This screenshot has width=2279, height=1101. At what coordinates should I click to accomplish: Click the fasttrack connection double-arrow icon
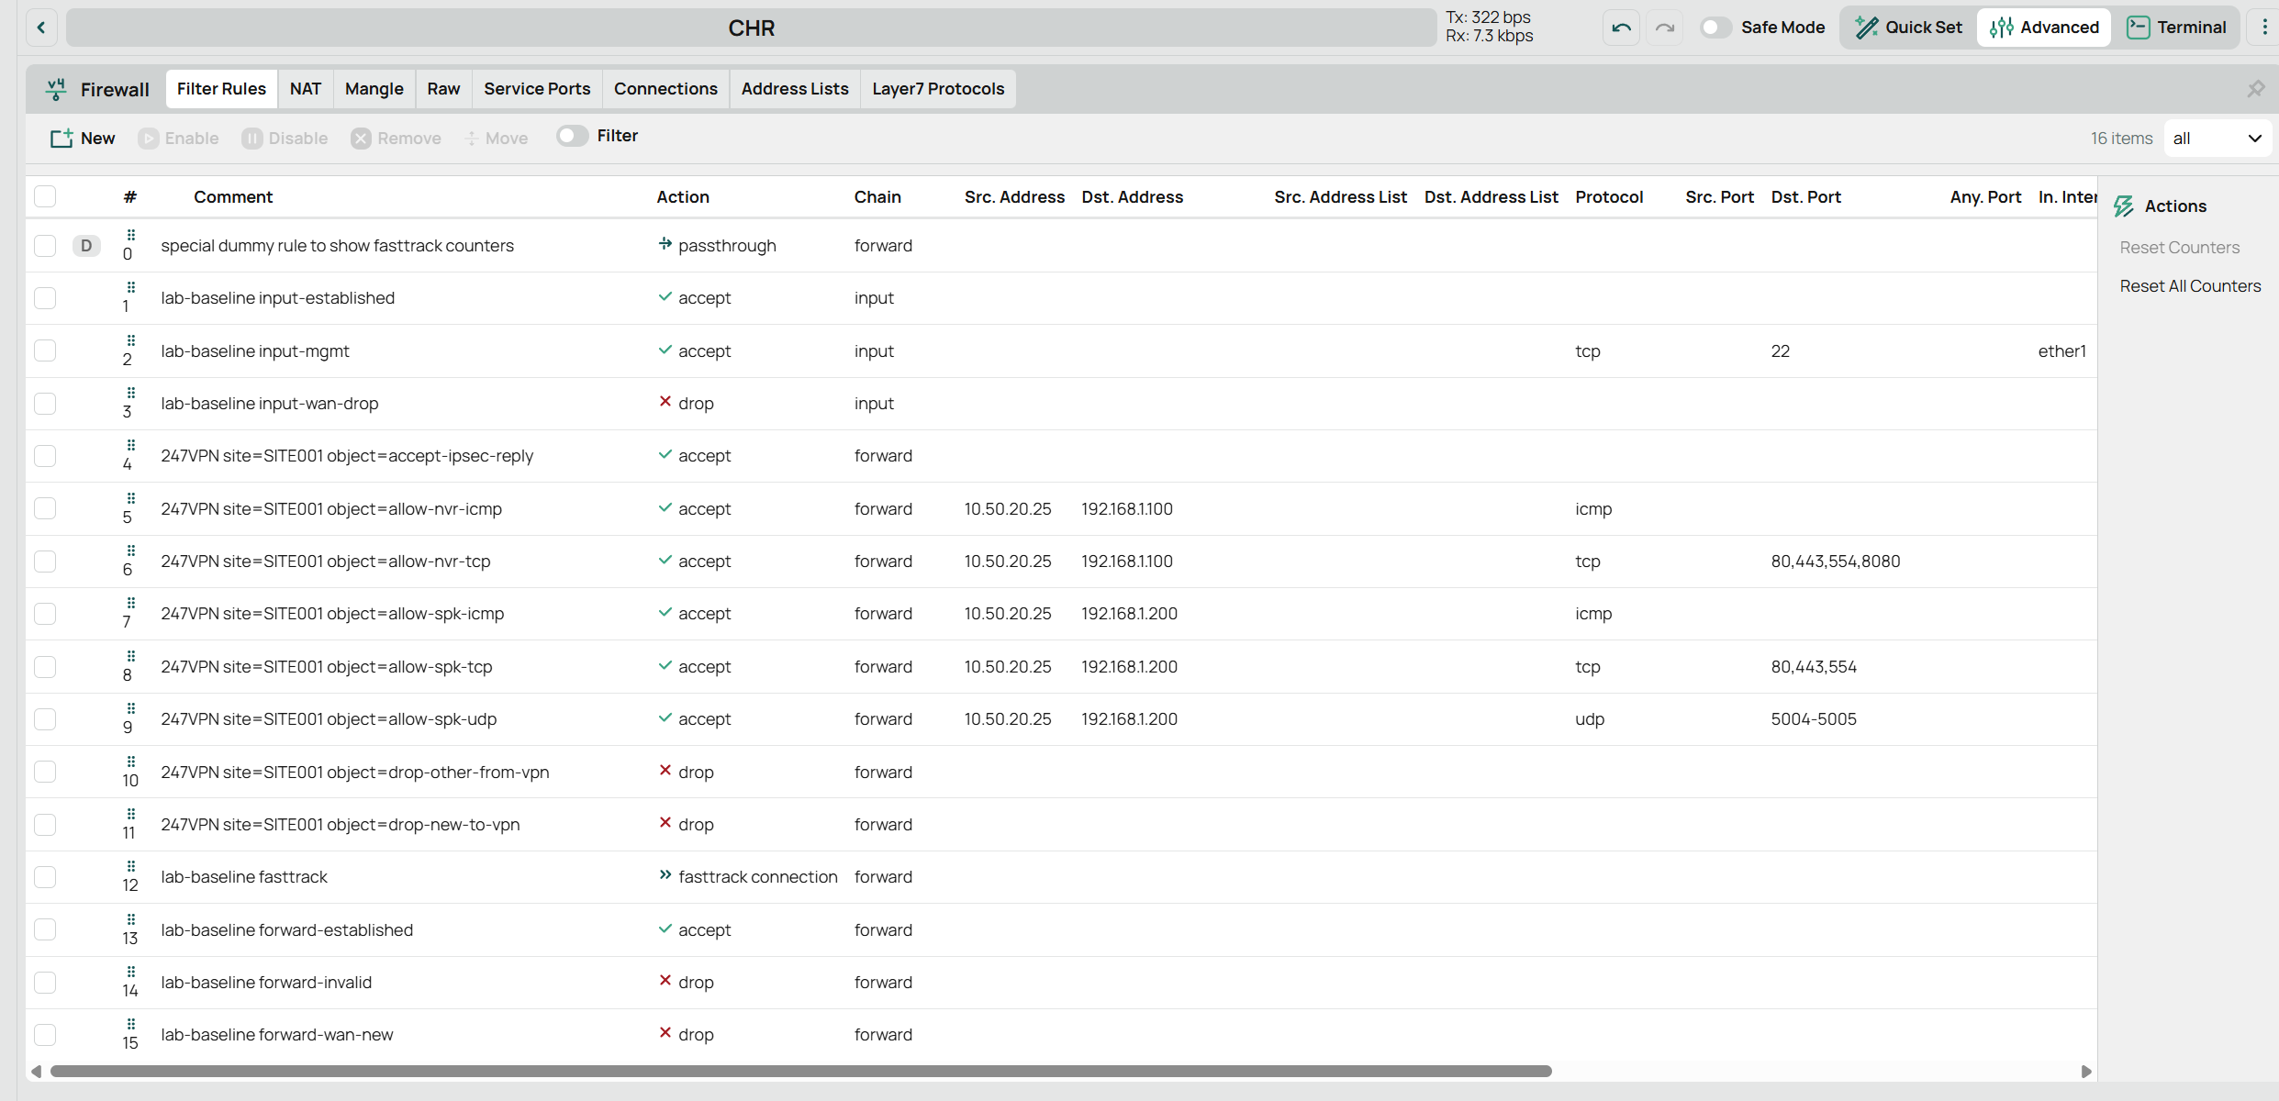click(x=665, y=875)
